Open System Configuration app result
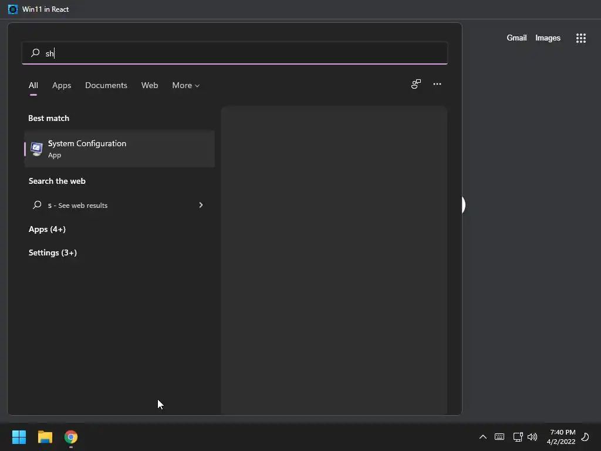601x451 pixels. coord(120,149)
